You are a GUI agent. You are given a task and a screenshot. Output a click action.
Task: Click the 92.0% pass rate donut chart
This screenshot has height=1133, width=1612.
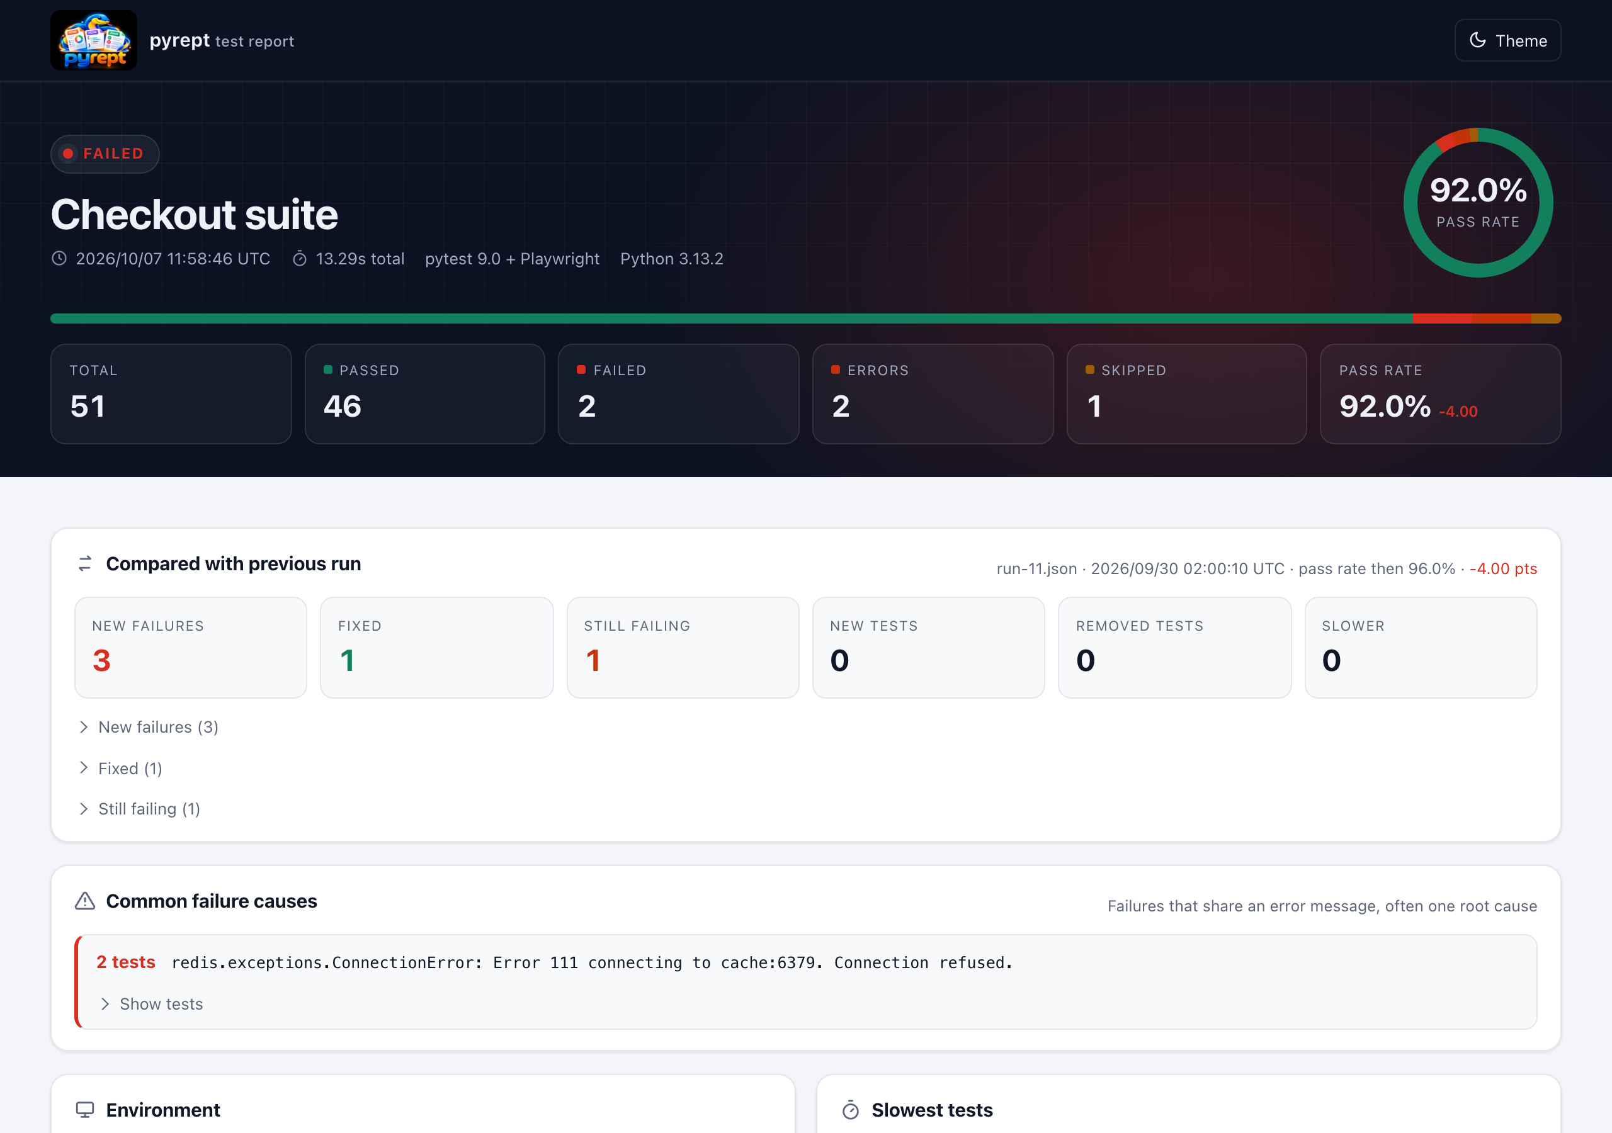1478,202
